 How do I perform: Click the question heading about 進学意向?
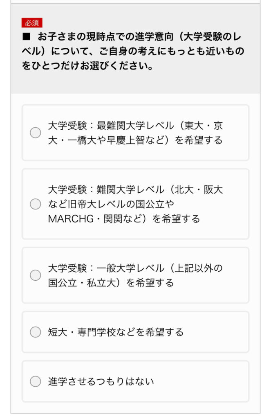(x=135, y=51)
